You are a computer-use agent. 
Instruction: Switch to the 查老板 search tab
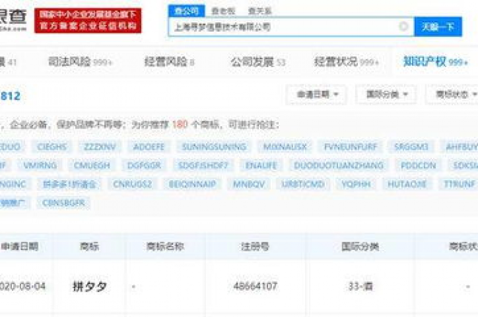(x=223, y=11)
